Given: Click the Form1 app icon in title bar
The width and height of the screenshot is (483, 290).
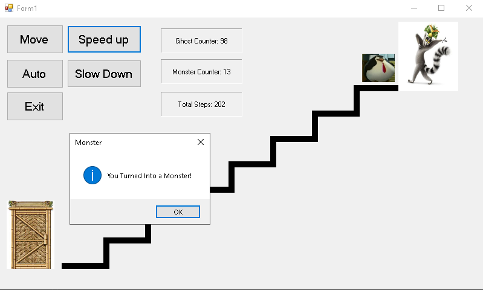Looking at the screenshot, I should click(8, 8).
